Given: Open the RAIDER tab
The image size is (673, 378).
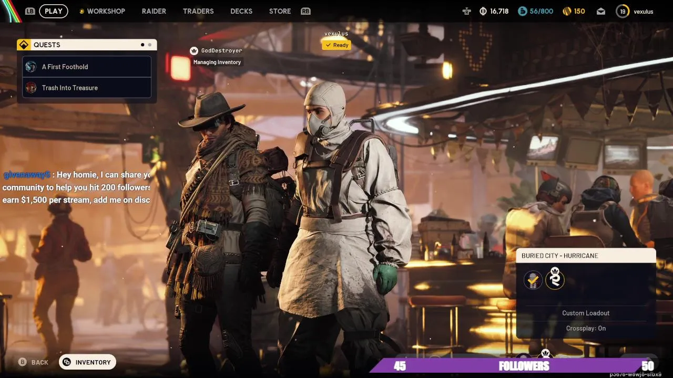Looking at the screenshot, I should click(x=154, y=11).
